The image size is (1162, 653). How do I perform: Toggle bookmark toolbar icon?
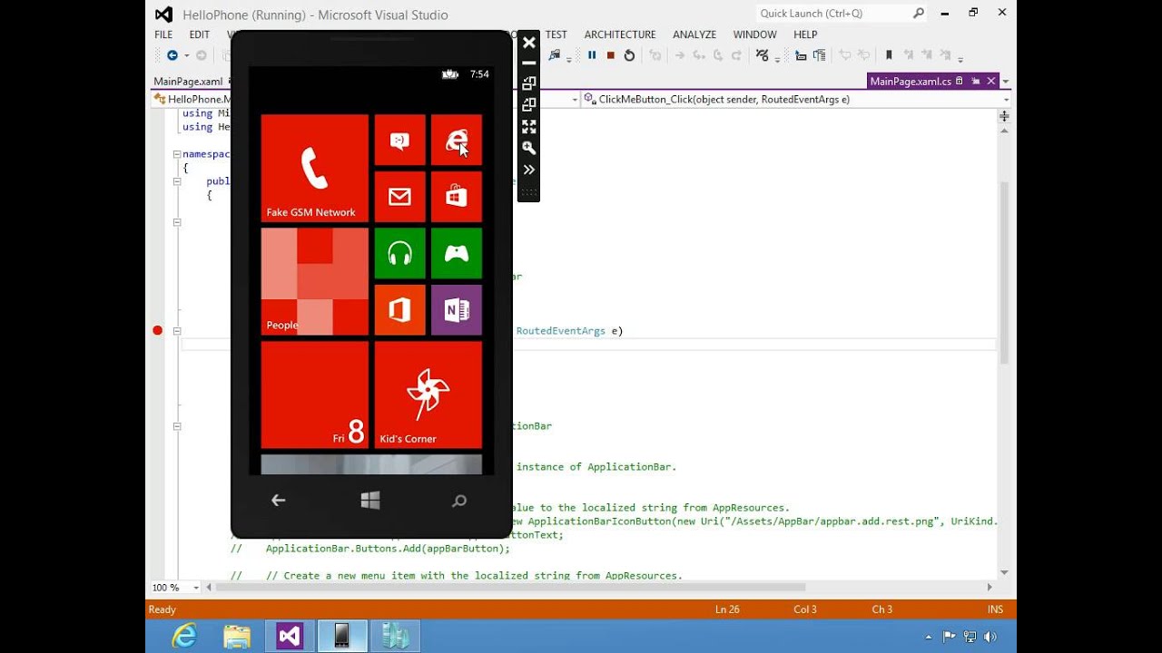click(889, 55)
